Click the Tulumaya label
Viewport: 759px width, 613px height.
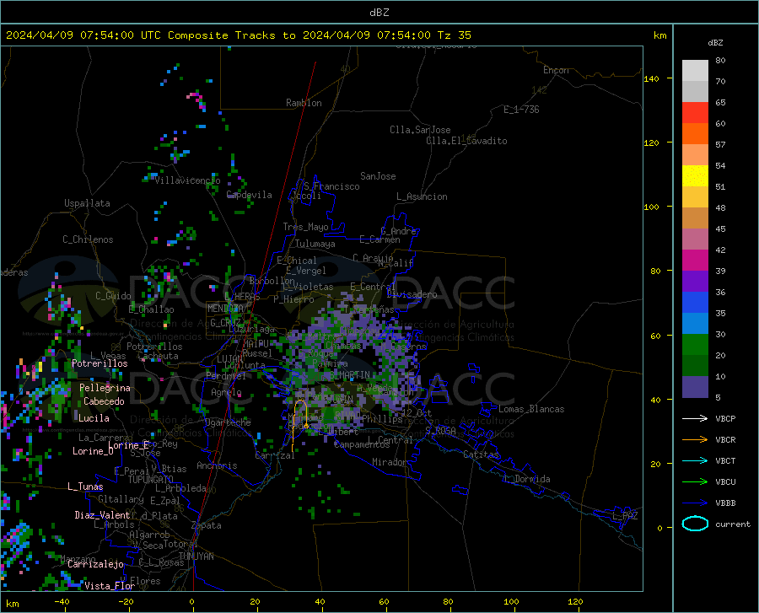coord(315,244)
